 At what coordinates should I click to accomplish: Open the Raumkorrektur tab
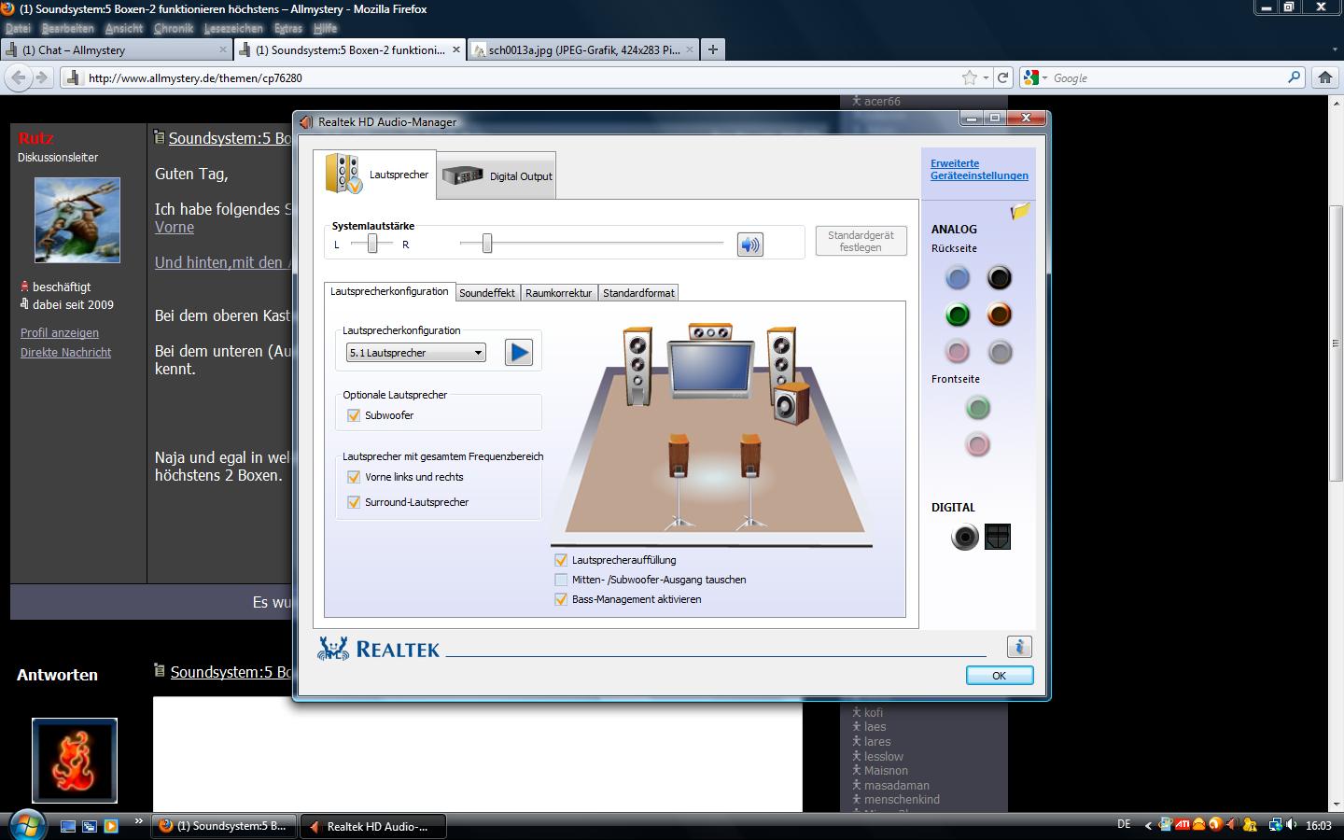[558, 293]
